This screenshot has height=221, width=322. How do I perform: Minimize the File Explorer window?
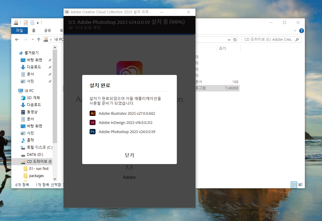click(x=271, y=22)
